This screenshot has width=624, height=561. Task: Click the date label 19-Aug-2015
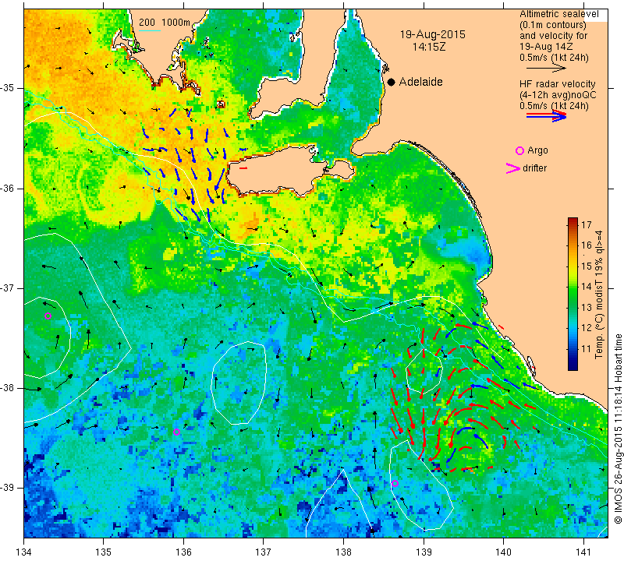433,34
